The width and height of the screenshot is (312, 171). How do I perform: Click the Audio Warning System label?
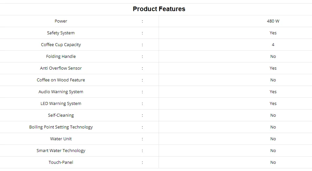coord(61,92)
